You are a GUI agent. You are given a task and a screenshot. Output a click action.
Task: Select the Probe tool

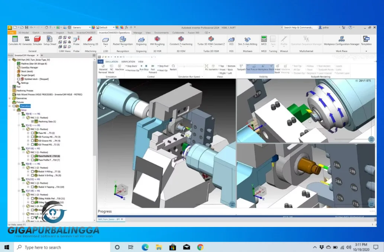coord(76,41)
